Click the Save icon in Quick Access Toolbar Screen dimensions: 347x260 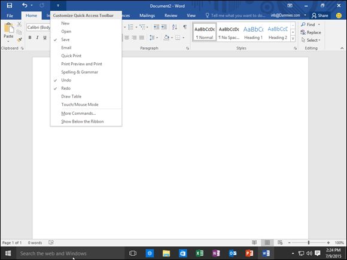10,5
